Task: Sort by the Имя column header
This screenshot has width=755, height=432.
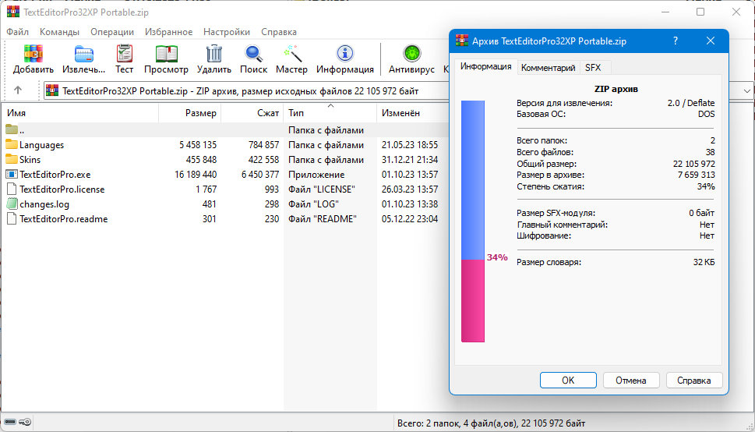Action: coord(80,113)
